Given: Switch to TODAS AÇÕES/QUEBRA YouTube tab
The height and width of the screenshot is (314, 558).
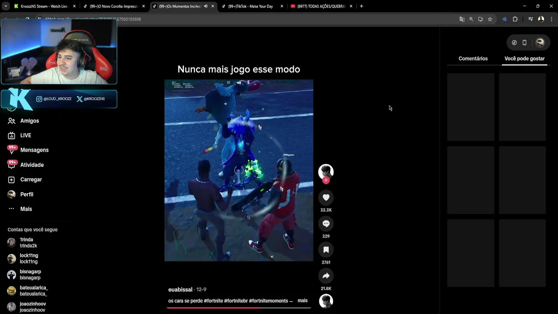Looking at the screenshot, I should [322, 6].
